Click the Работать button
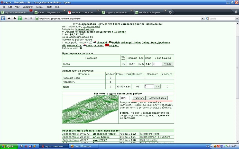 click(x=139, y=98)
